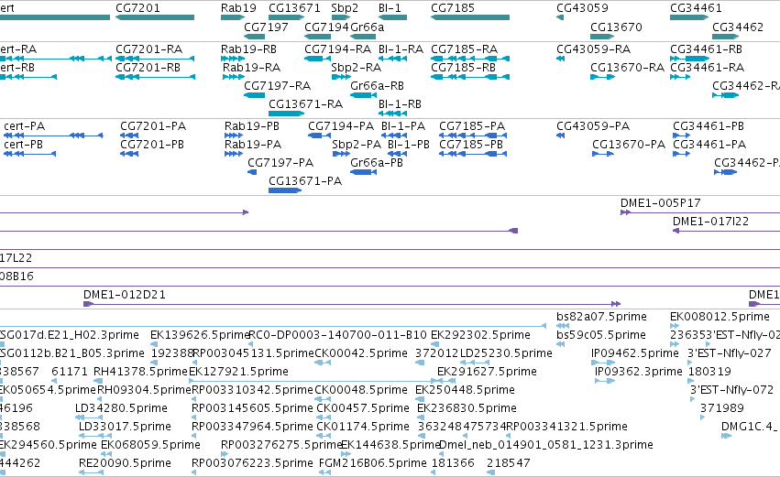780x477 pixels.
Task: Select the BI-1-PB protein label
Action: [x=409, y=144]
